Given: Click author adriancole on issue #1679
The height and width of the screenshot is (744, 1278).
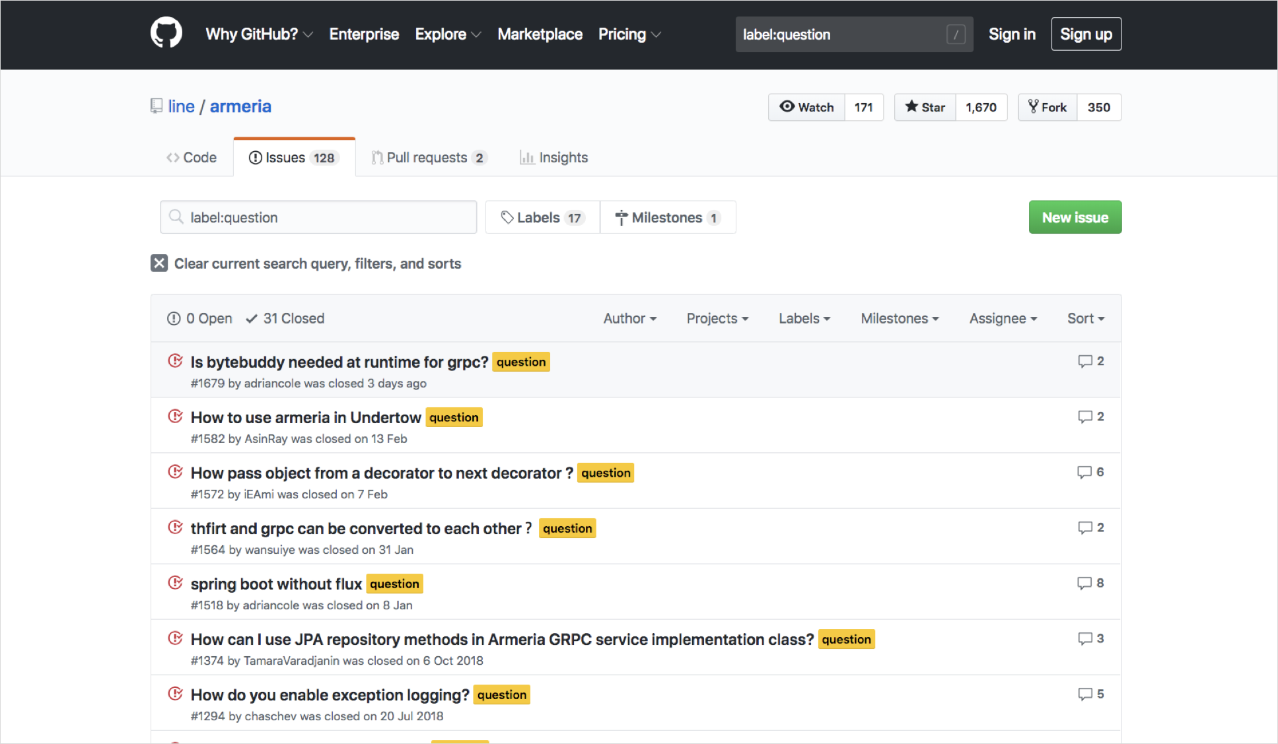Looking at the screenshot, I should pyautogui.click(x=272, y=383).
